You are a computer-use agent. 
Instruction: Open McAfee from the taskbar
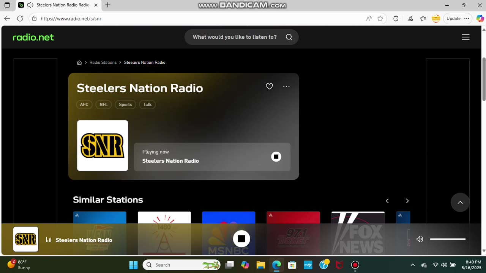tap(339, 265)
